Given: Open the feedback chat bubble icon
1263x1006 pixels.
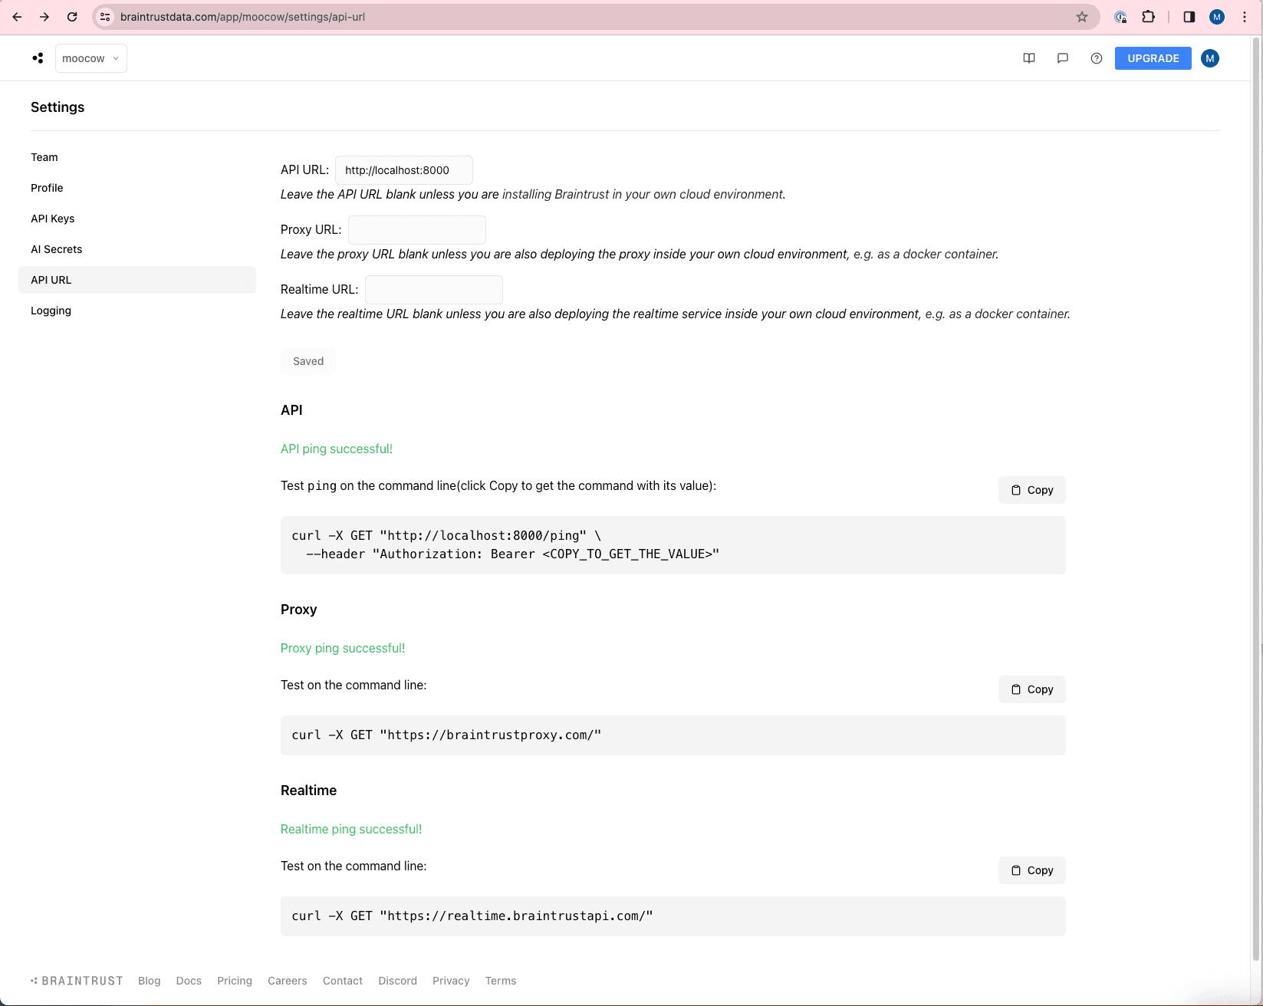Looking at the screenshot, I should 1062,58.
